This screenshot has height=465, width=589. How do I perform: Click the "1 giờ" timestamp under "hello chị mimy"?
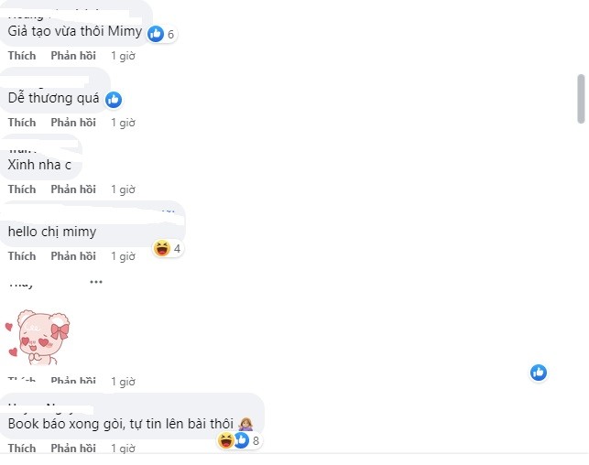[x=123, y=256]
